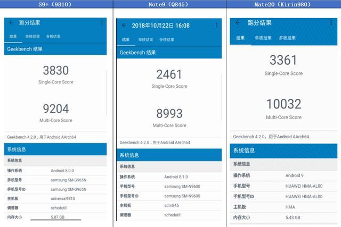Viewport: 341px width, 227px height.
Task: Click multi-core score 10032
Action: (284, 104)
